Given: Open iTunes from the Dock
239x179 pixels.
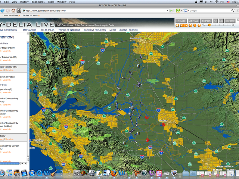Looking at the screenshot, I should [x=9, y=173].
